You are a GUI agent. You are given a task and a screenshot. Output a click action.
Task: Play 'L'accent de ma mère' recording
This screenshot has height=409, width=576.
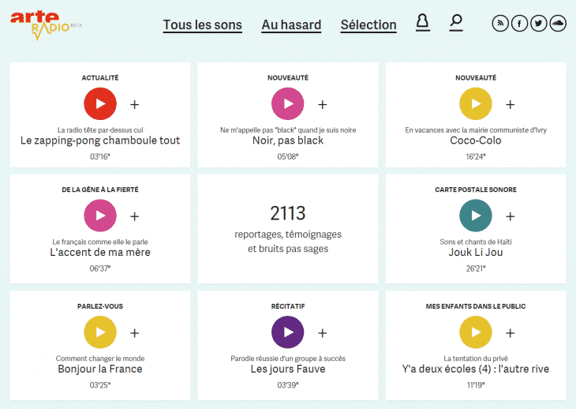coord(99,216)
